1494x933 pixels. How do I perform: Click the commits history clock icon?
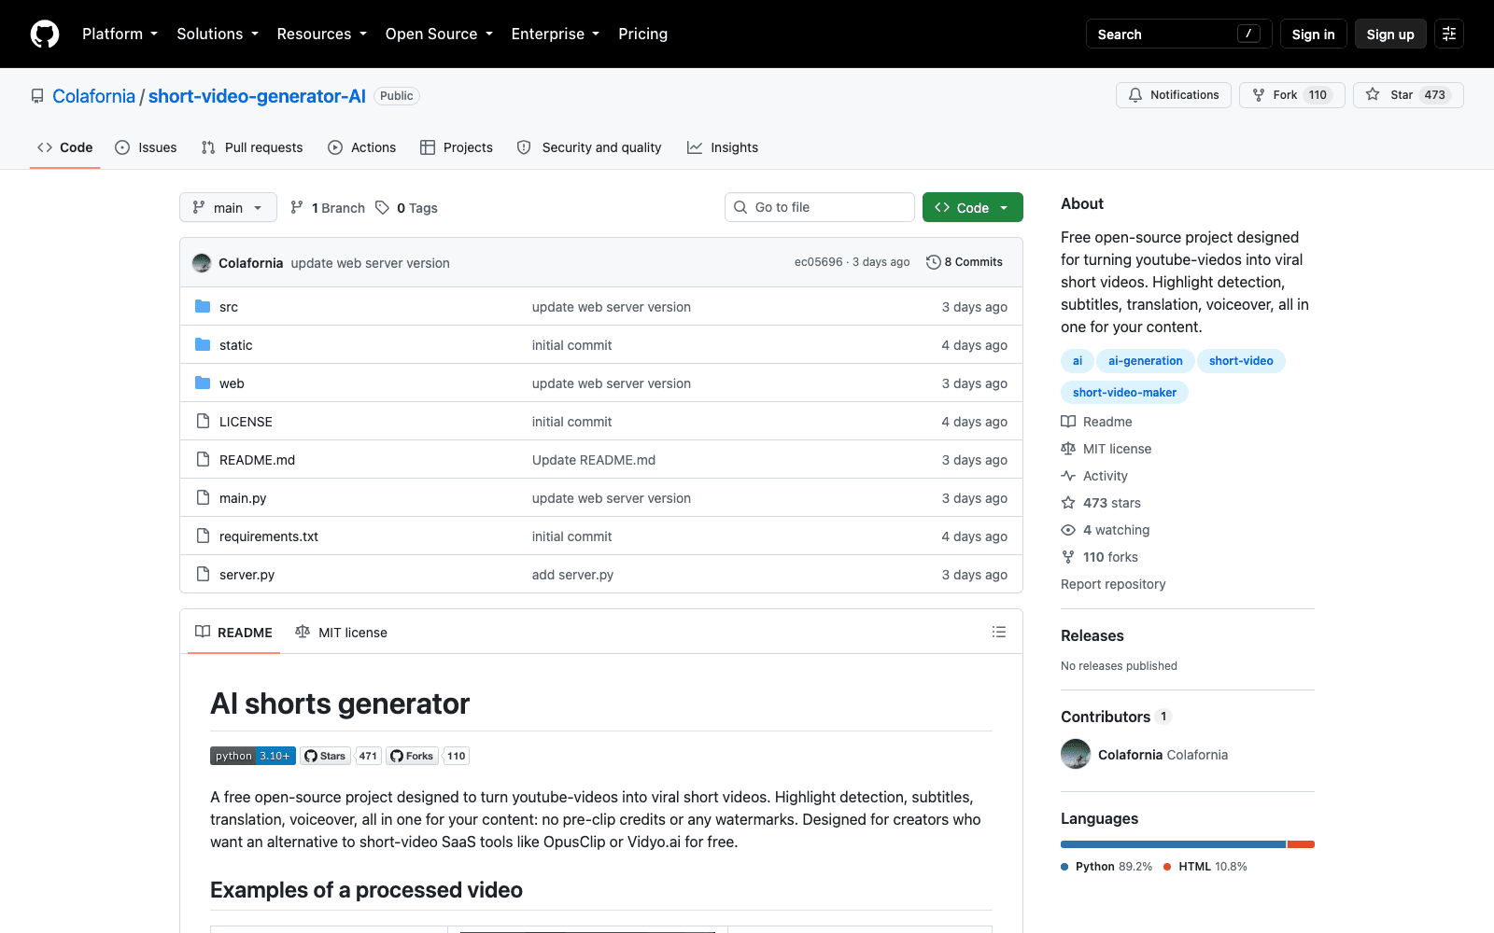(x=933, y=262)
